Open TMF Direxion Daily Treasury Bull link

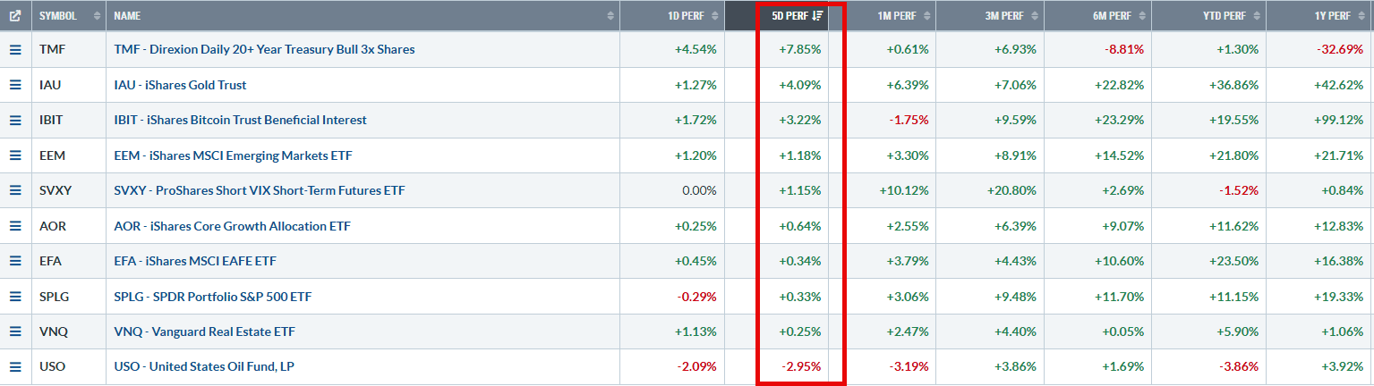coord(264,50)
